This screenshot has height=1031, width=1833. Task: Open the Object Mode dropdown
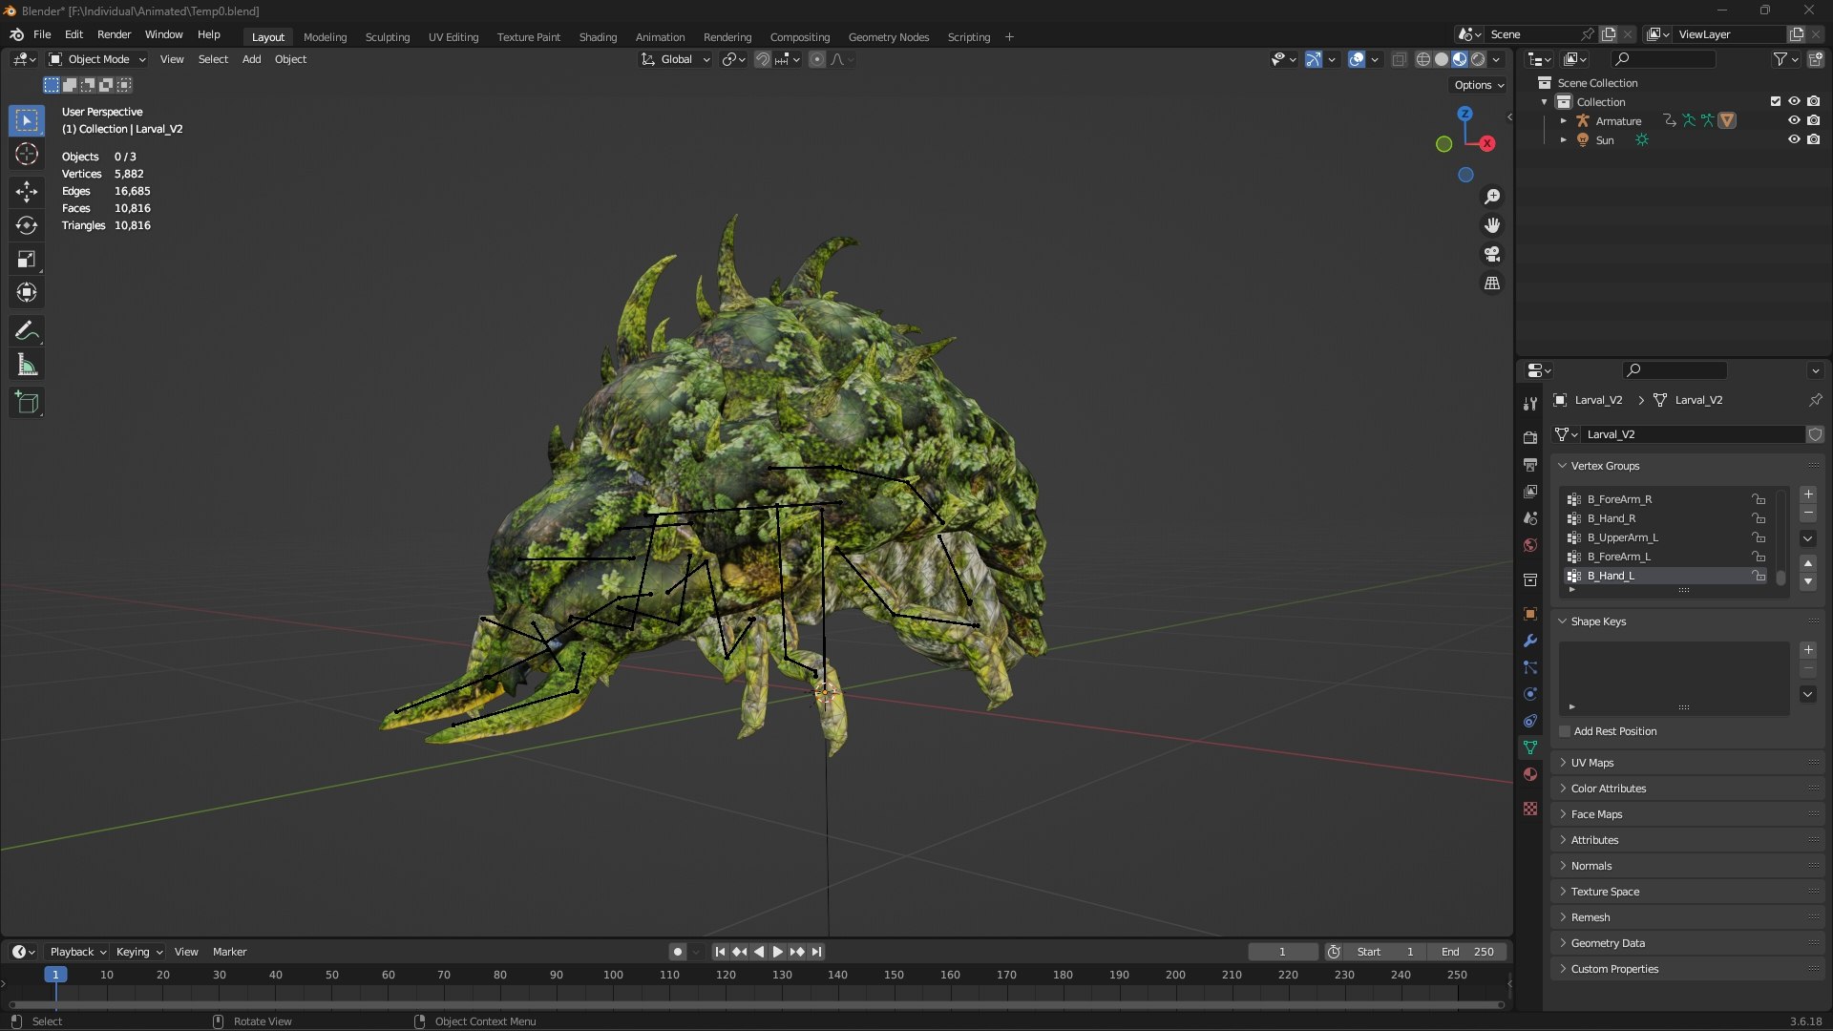(x=97, y=59)
